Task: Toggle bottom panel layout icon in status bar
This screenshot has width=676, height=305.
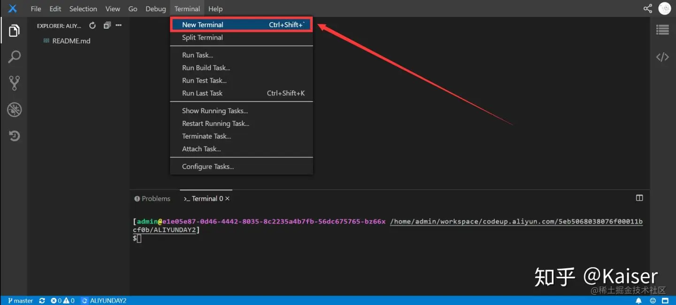Action: coord(664,301)
